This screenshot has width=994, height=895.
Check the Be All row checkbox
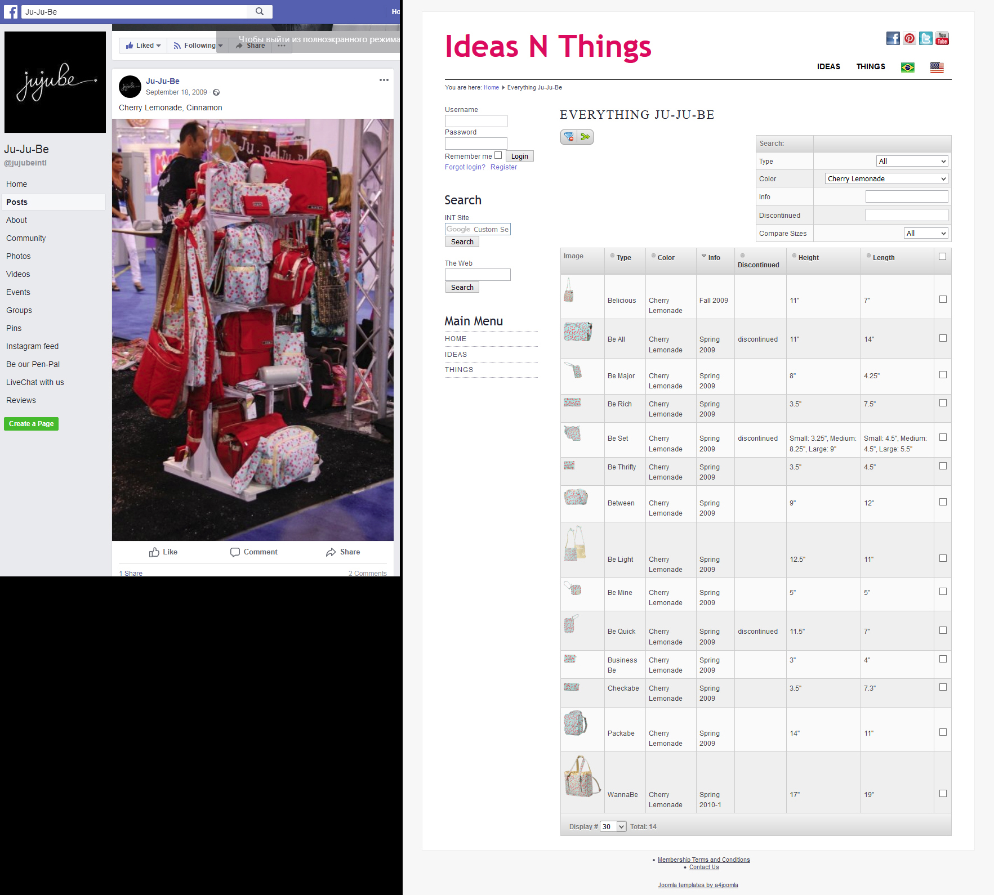[x=943, y=338]
